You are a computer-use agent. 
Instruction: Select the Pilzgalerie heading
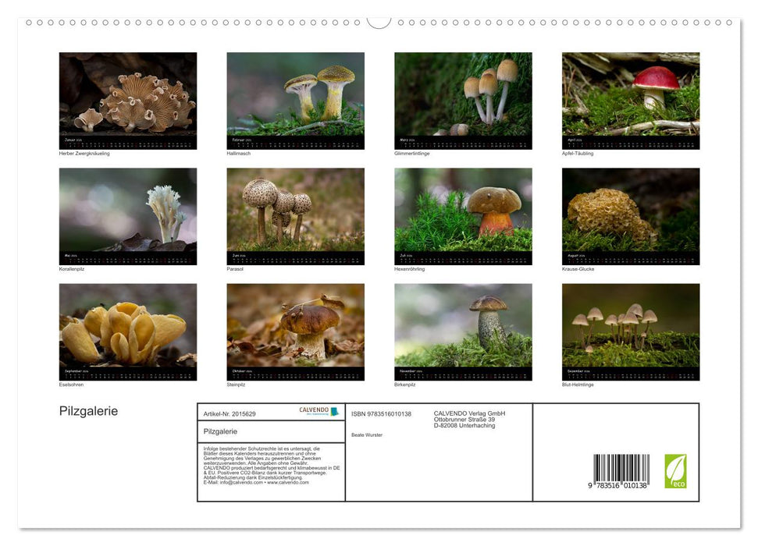click(87, 411)
